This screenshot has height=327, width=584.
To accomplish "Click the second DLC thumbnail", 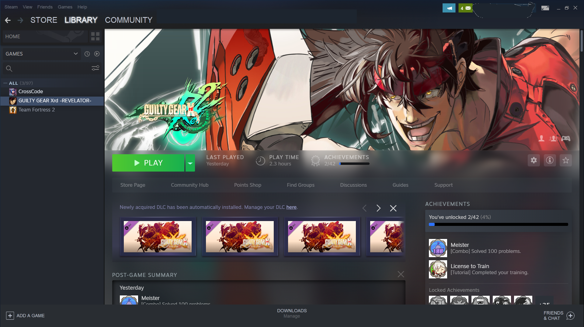I will 240,237.
